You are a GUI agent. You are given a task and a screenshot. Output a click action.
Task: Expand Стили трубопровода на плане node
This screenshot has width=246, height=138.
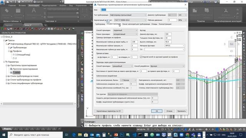pyautogui.click(x=7, y=76)
